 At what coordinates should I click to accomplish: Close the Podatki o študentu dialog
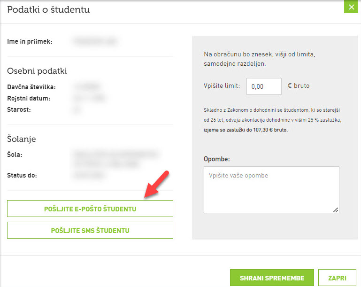tap(351, 7)
